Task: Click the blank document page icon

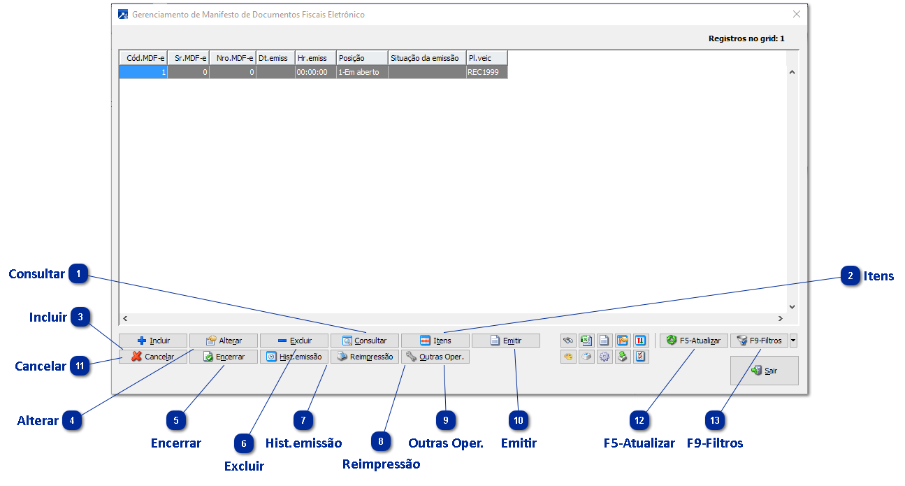Action: point(605,341)
